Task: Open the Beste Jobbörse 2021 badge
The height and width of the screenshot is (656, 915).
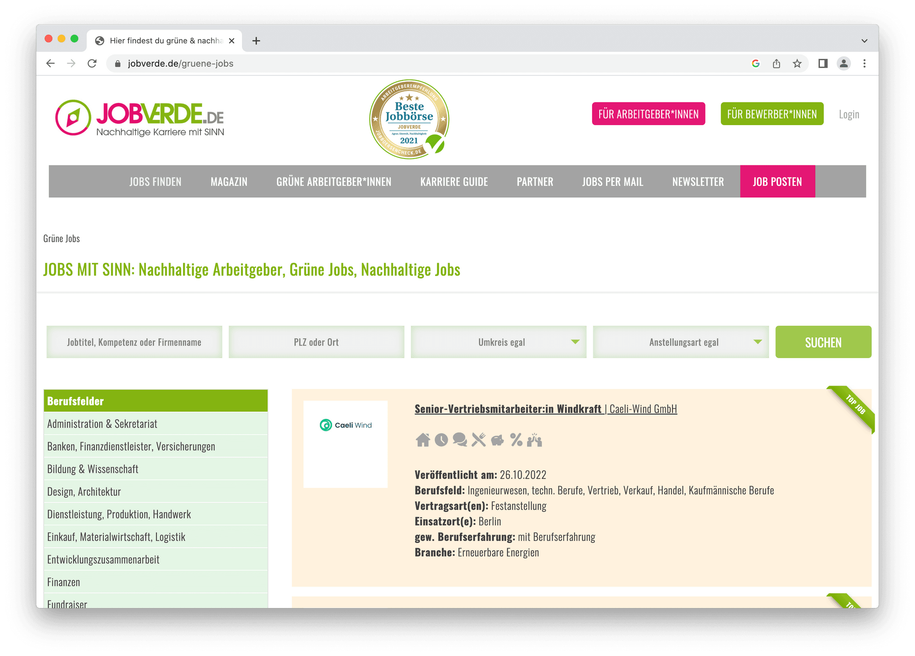Action: (409, 119)
